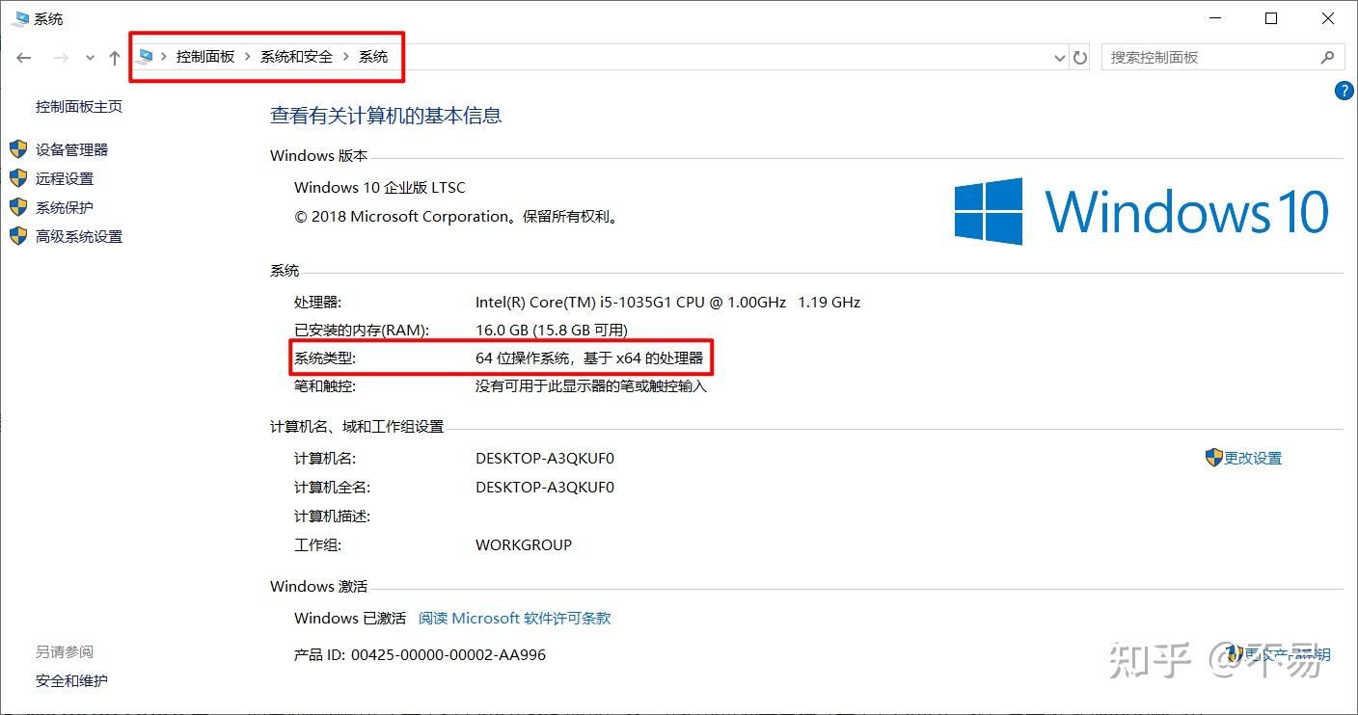This screenshot has height=715, width=1358.
Task: Open 远程设置 from sidebar
Action: (x=65, y=178)
